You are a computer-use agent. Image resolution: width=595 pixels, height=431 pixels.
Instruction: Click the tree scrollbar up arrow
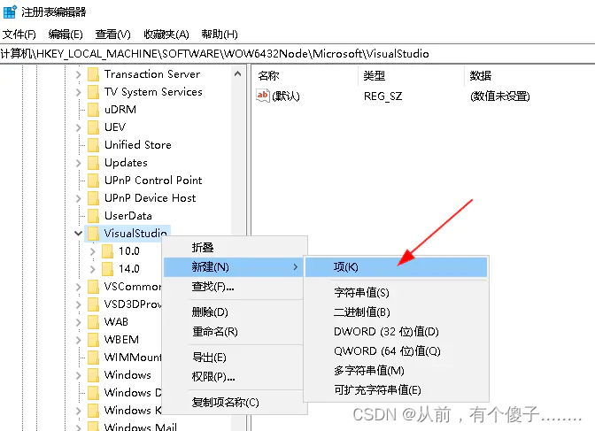[238, 73]
